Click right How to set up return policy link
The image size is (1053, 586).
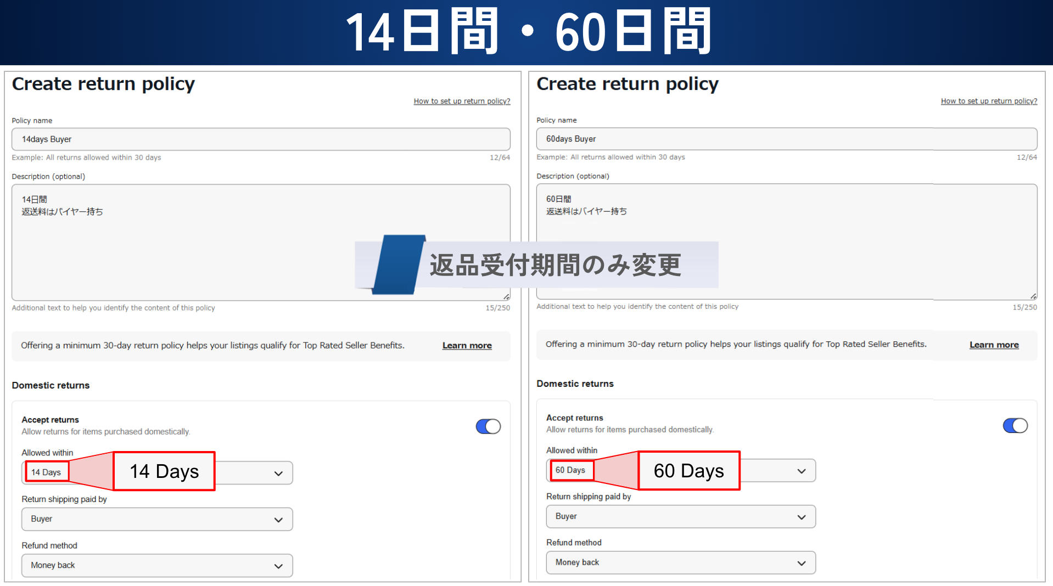point(989,101)
